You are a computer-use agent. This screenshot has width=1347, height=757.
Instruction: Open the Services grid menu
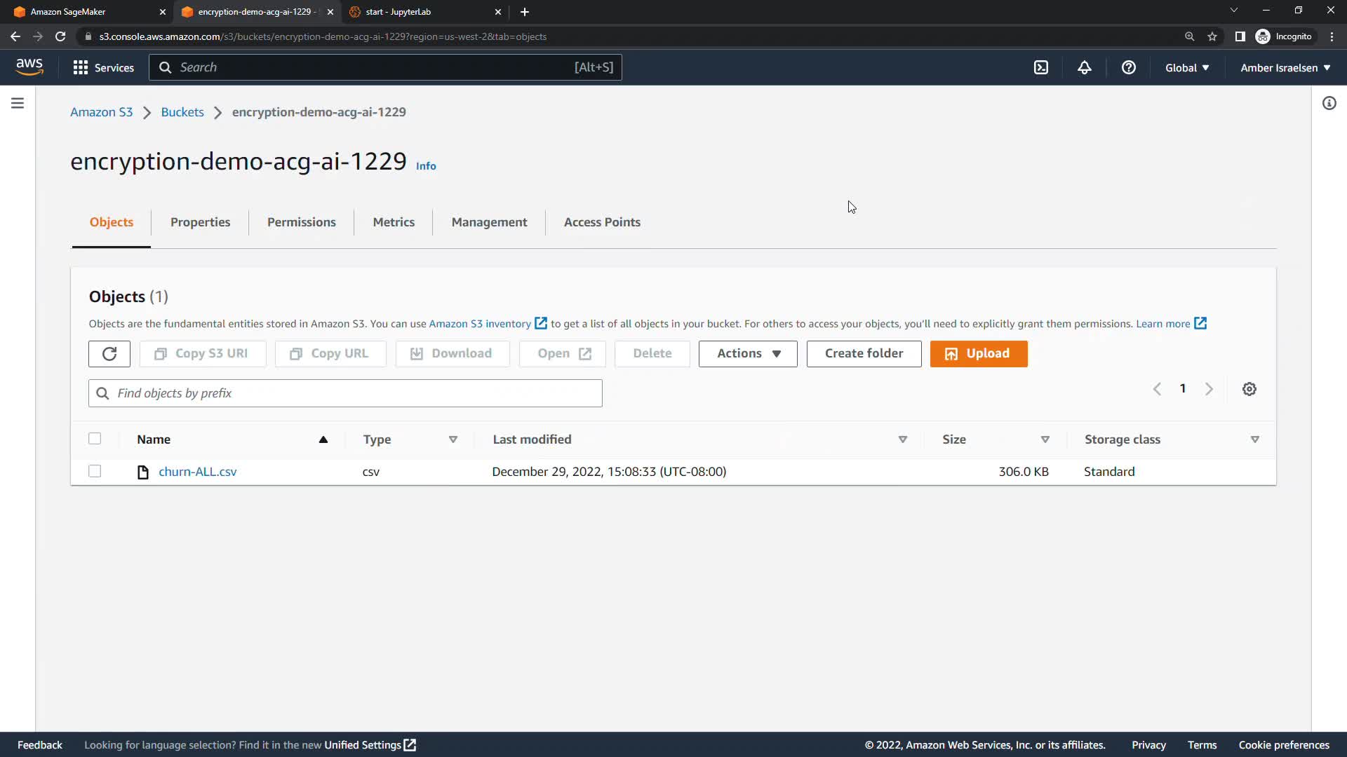point(103,67)
